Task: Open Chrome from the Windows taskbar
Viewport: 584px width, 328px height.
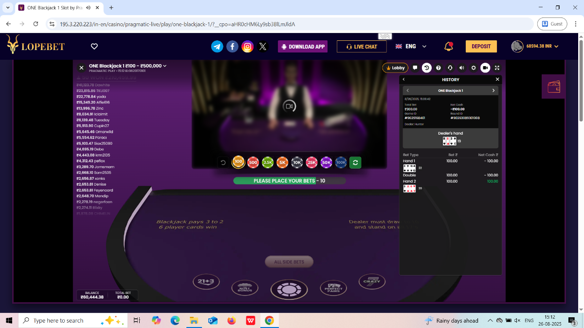Action: point(269,321)
